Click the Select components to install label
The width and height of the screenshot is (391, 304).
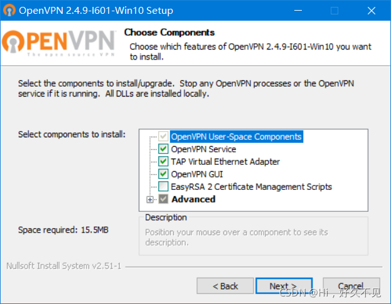[72, 134]
